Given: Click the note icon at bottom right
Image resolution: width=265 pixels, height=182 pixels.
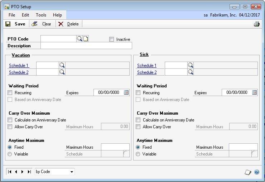Looking at the screenshot, I should click(248, 172).
